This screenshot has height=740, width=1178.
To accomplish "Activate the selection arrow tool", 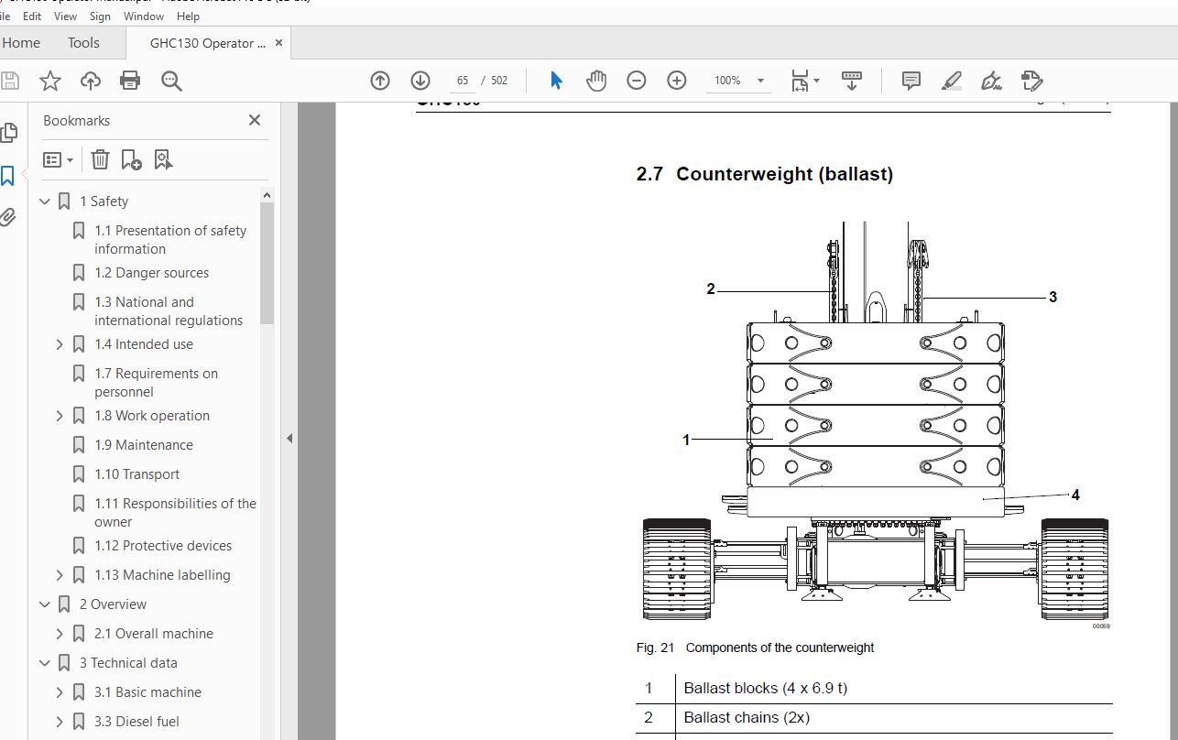I will click(x=556, y=81).
